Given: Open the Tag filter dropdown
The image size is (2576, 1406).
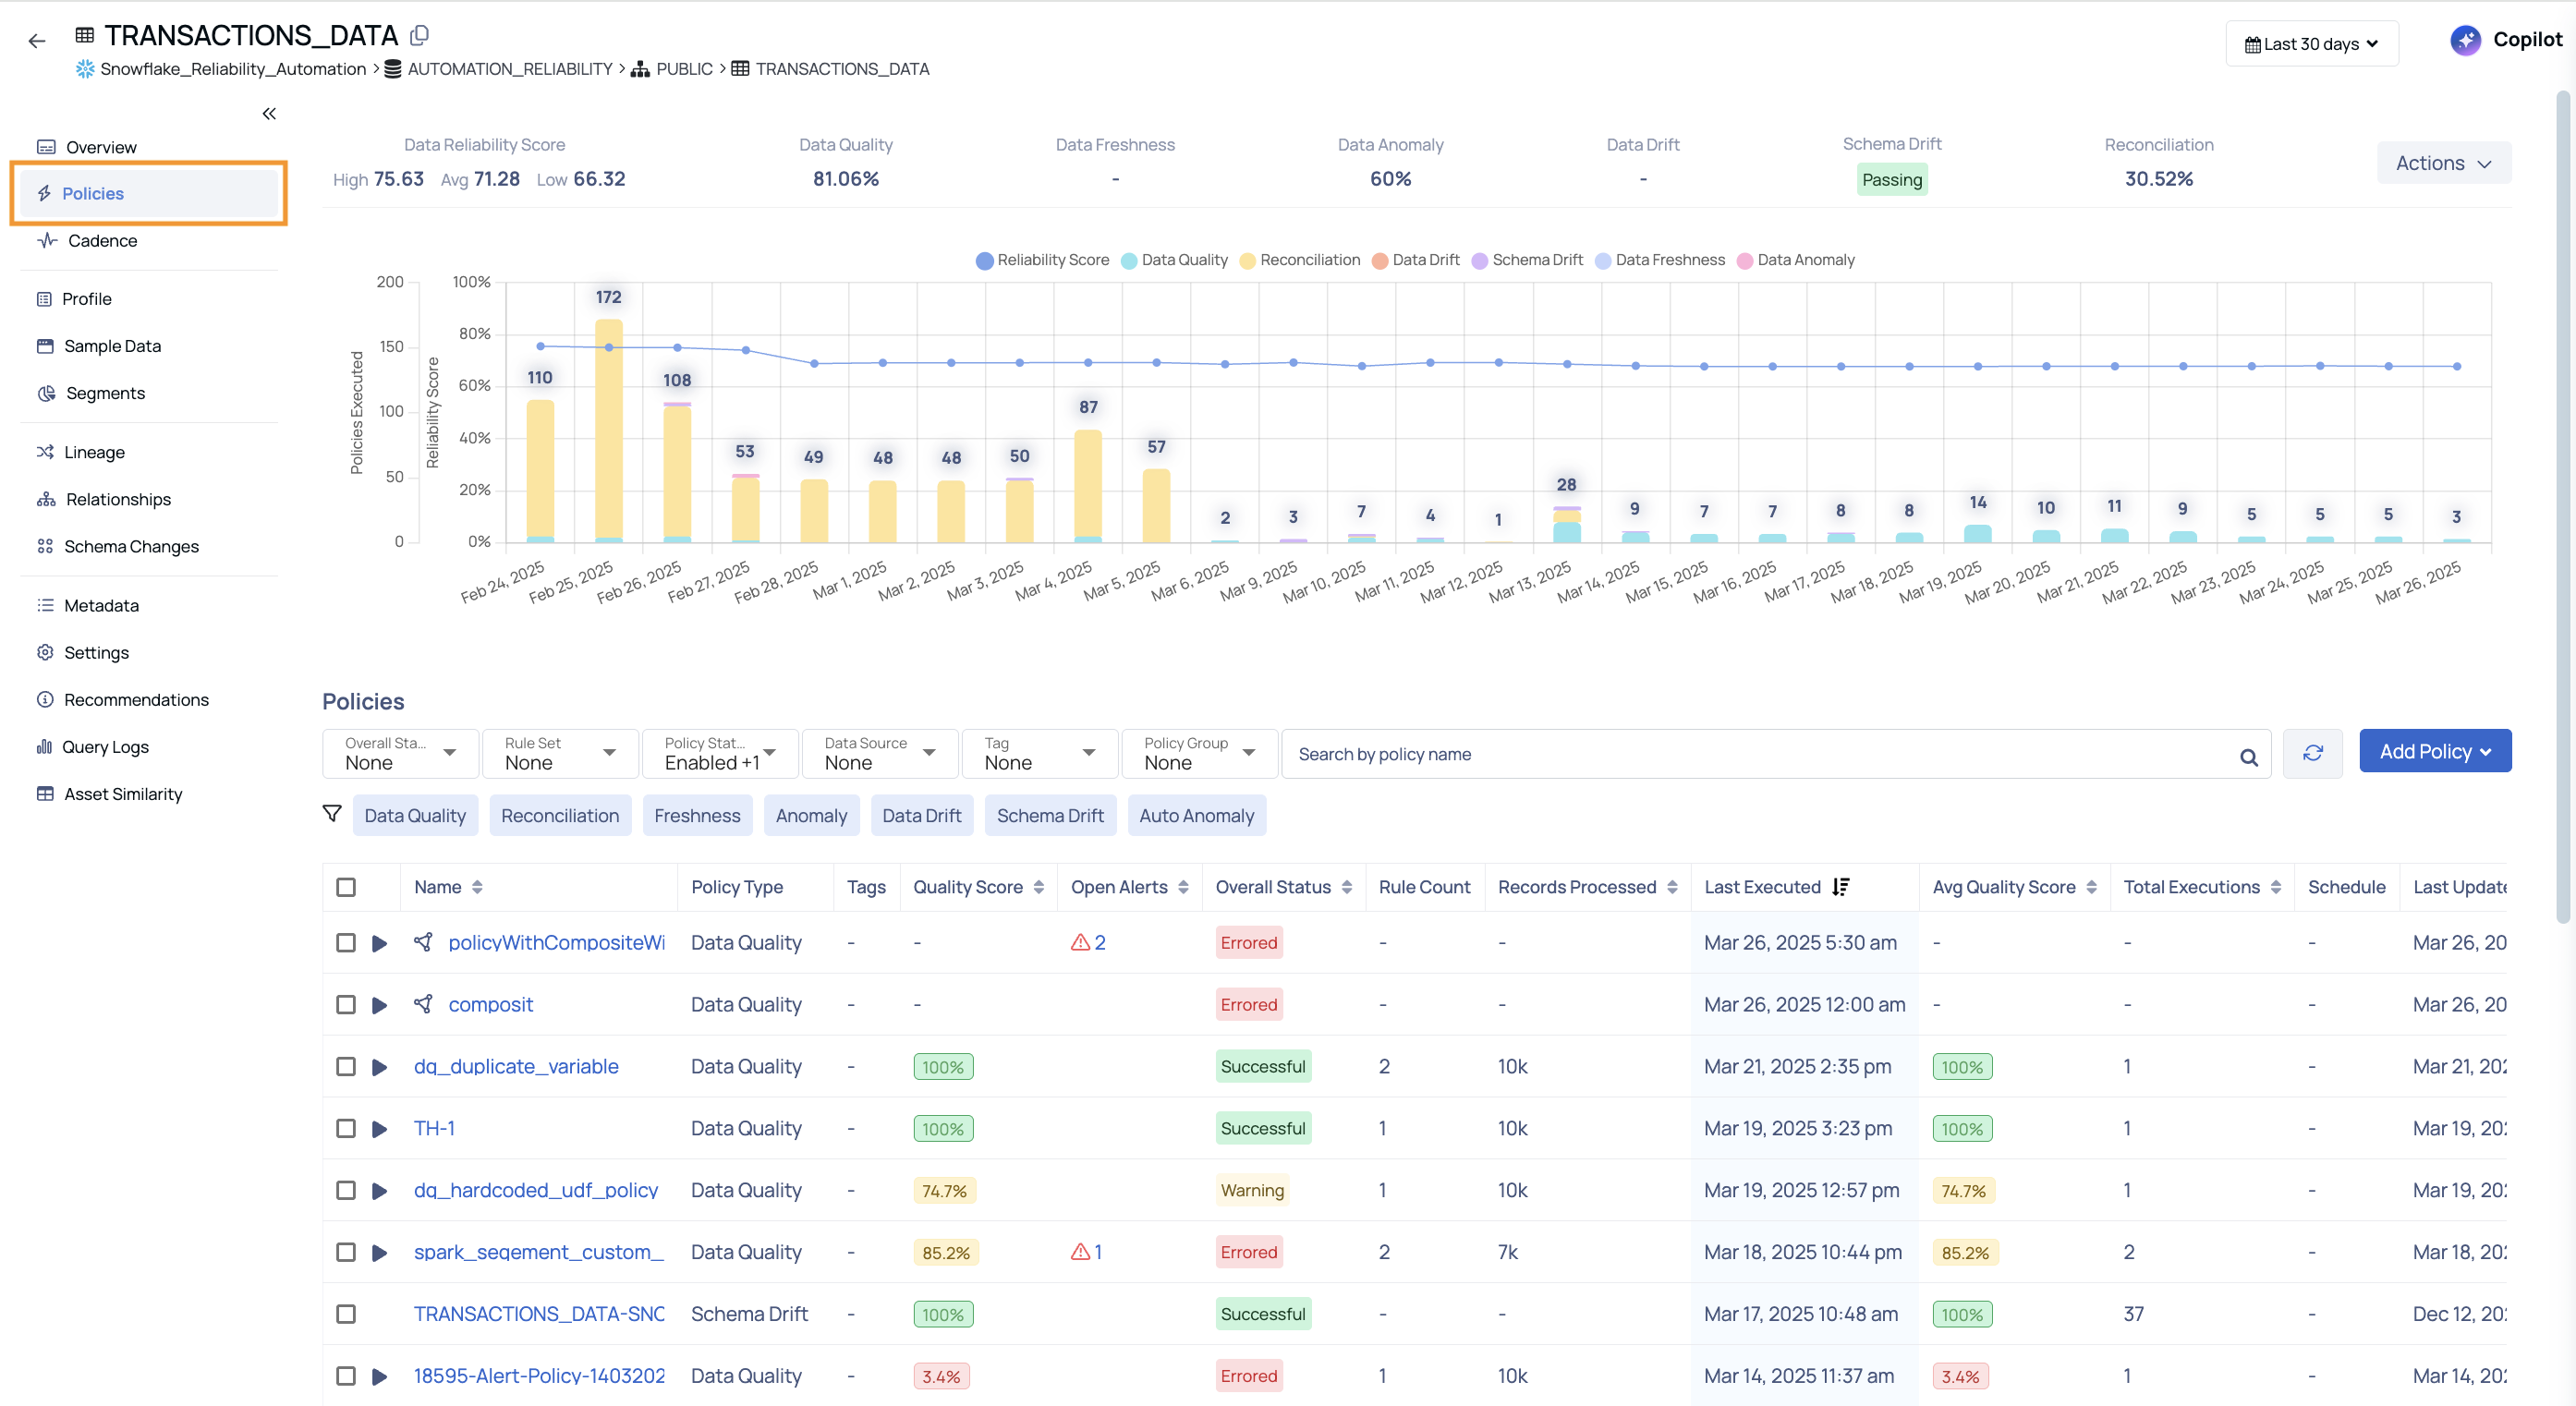Looking at the screenshot, I should tap(1039, 753).
